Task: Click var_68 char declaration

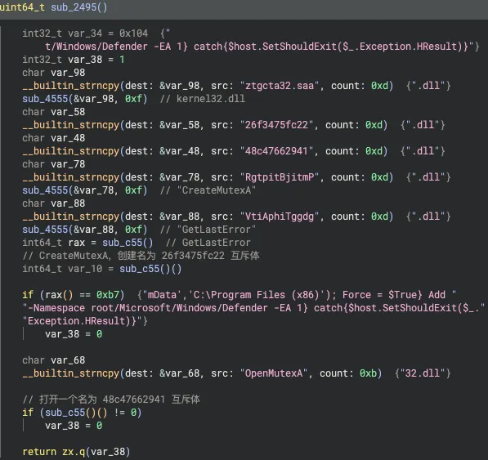Action: coord(53,360)
